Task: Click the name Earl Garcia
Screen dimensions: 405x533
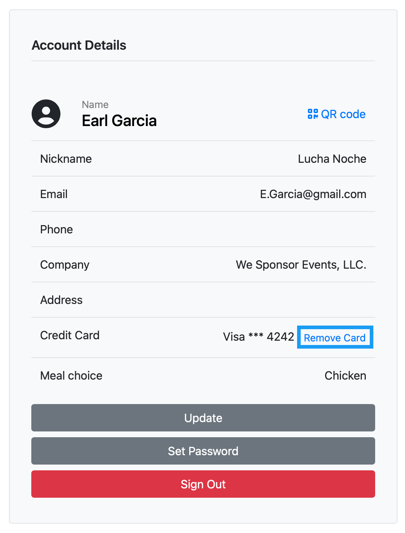Action: pyautogui.click(x=119, y=121)
